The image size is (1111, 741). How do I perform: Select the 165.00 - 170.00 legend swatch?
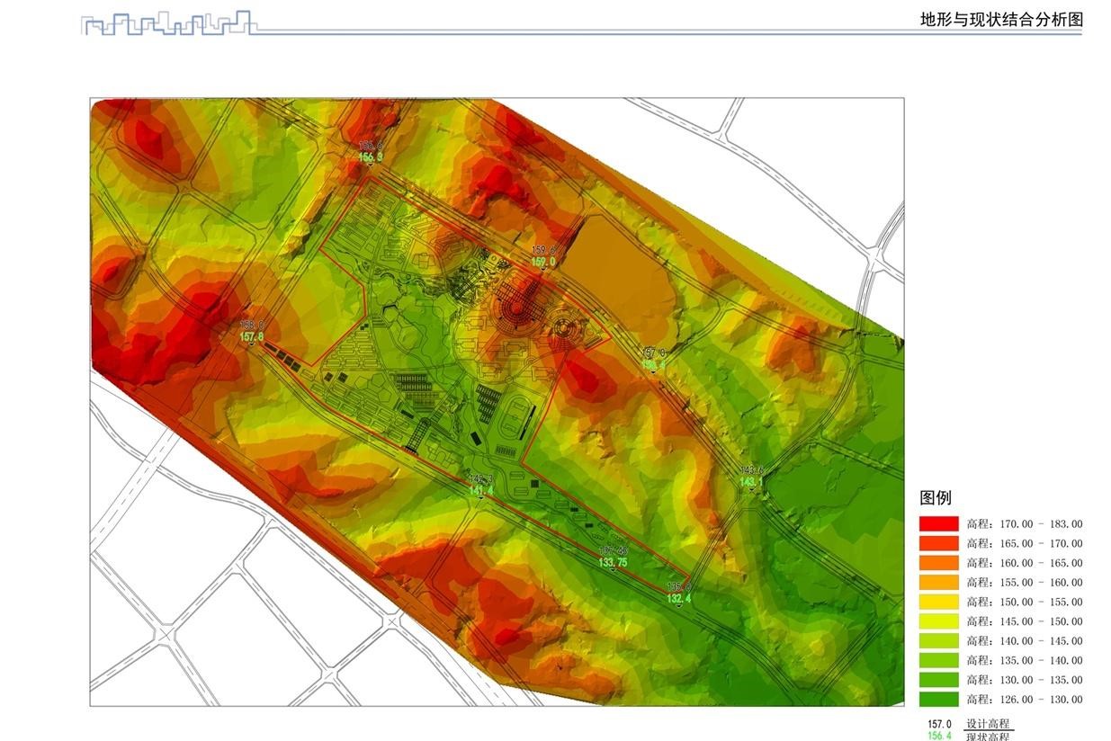[x=938, y=543]
